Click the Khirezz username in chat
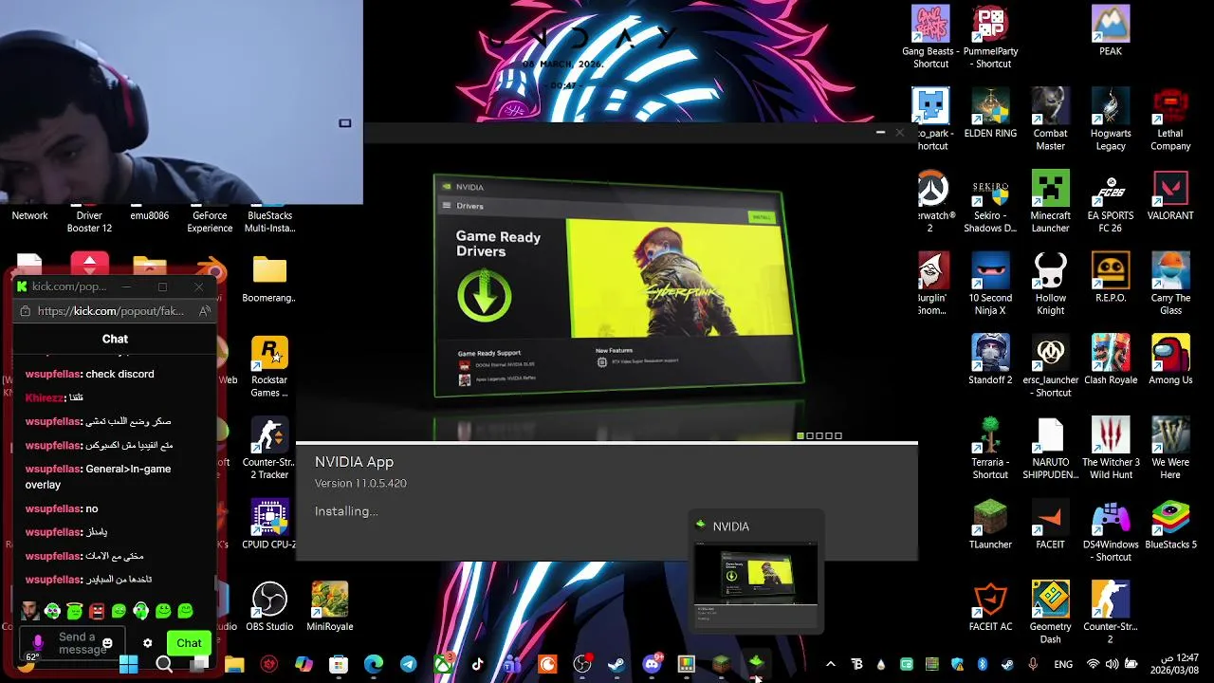 click(x=43, y=397)
